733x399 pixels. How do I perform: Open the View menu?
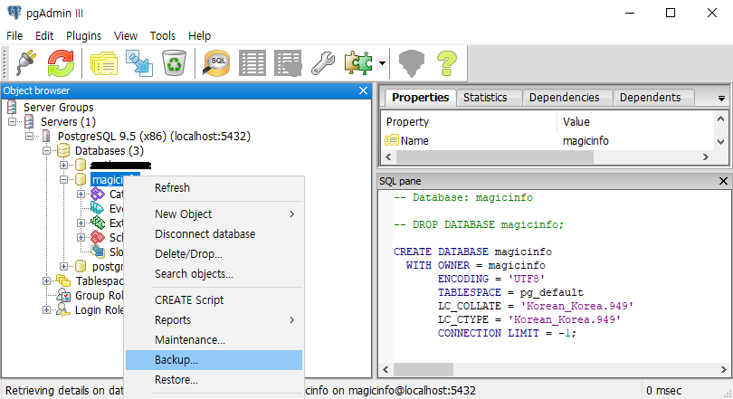point(126,36)
